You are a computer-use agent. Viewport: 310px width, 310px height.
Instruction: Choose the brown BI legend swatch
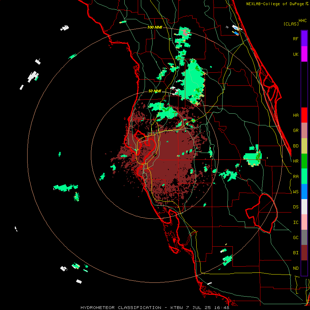pyautogui.click(x=304, y=253)
